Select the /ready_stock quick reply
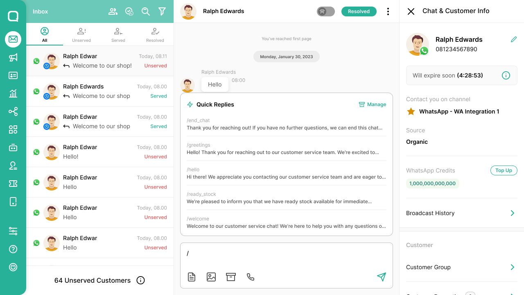 tap(287, 197)
